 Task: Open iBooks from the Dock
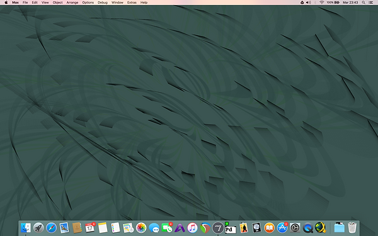coord(269,228)
